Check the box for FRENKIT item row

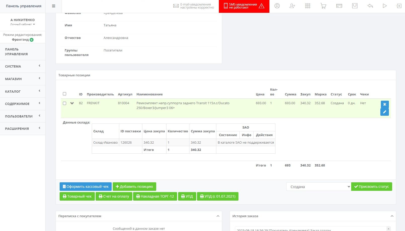point(65,103)
